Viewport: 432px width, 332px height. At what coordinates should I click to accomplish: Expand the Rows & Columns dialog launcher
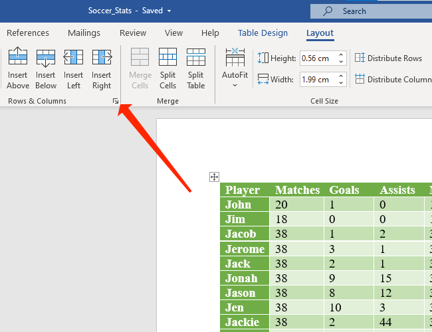(x=115, y=101)
